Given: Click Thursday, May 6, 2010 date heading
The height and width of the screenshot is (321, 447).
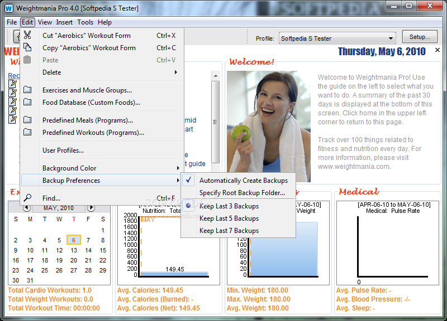Looking at the screenshot, I should click(x=382, y=51).
